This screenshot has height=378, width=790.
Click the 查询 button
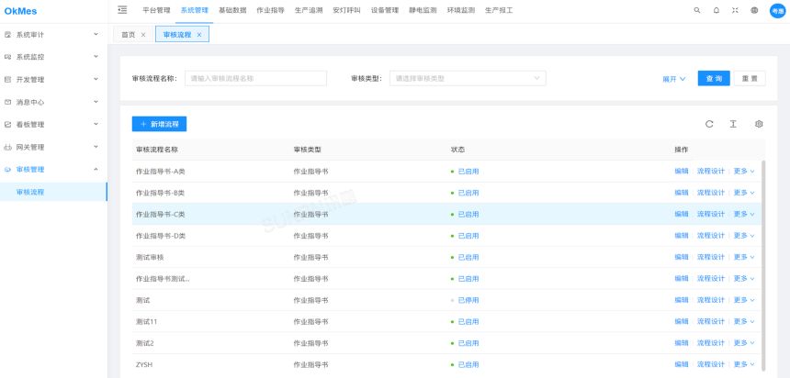coord(714,79)
